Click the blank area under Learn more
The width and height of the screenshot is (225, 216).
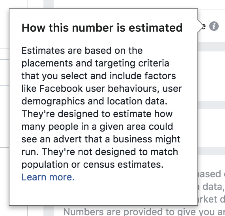point(103,193)
